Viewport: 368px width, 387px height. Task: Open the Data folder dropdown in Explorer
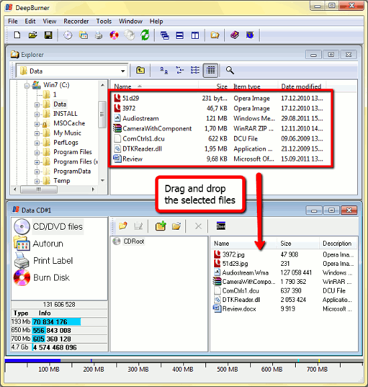(122, 72)
